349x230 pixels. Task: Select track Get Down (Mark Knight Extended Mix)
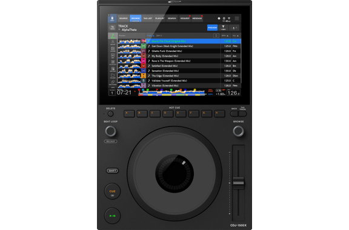pyautogui.click(x=194, y=46)
